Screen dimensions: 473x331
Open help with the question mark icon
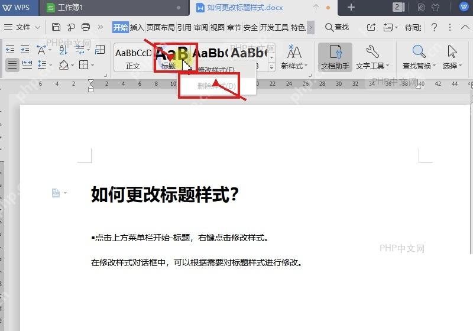434,27
